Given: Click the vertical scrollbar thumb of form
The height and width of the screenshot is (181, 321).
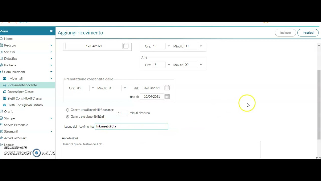Looking at the screenshot, I should tap(319, 105).
